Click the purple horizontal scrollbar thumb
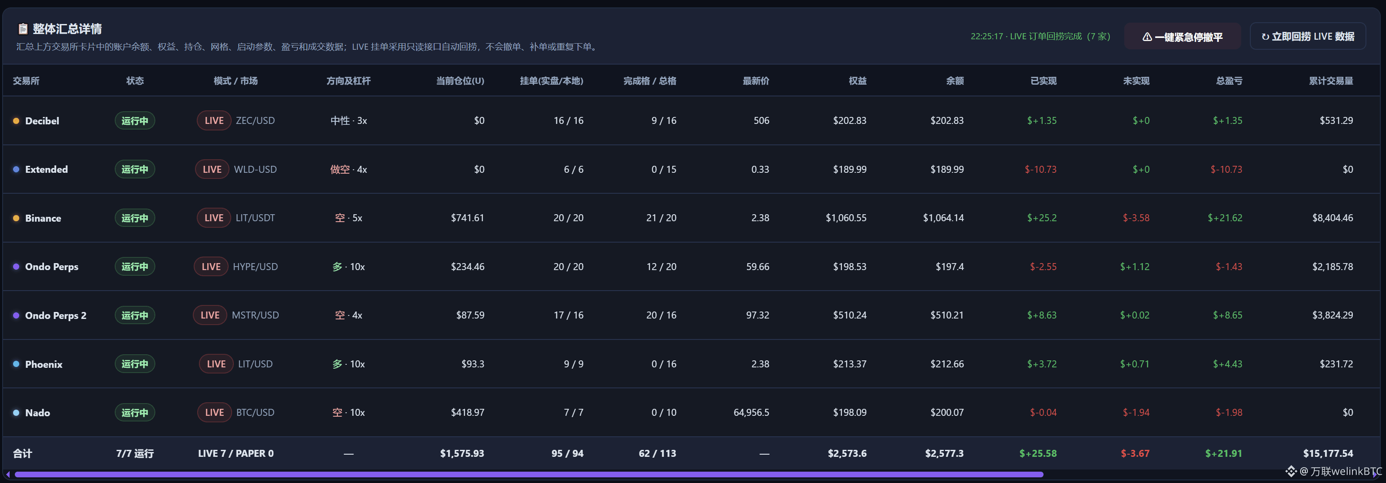Viewport: 1386px width, 483px height. (x=529, y=474)
